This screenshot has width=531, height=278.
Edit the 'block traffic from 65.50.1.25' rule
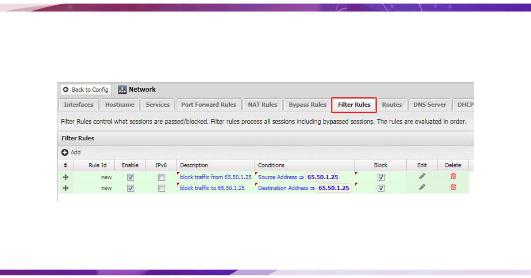point(422,176)
